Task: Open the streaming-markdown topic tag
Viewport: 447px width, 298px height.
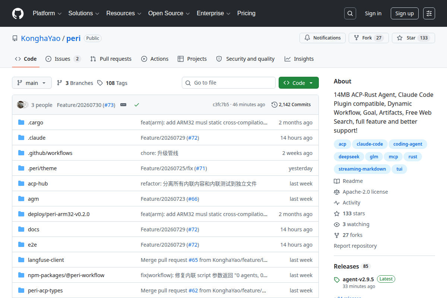Action: [x=362, y=169]
